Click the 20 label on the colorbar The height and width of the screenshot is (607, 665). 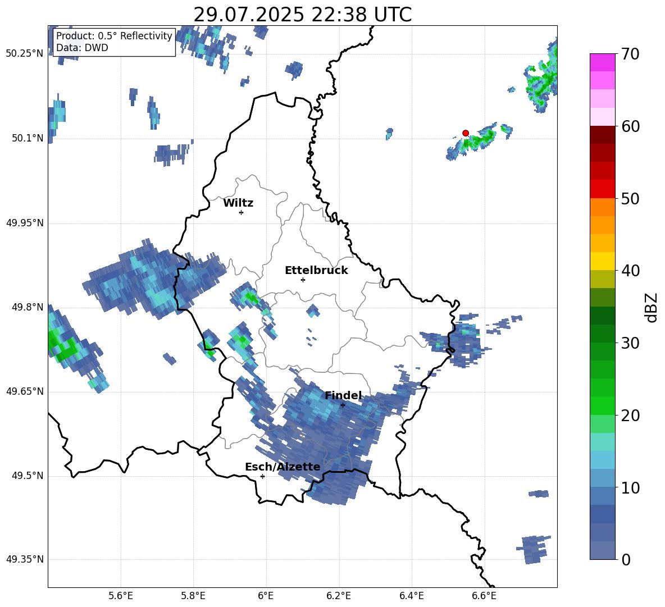tap(630, 416)
